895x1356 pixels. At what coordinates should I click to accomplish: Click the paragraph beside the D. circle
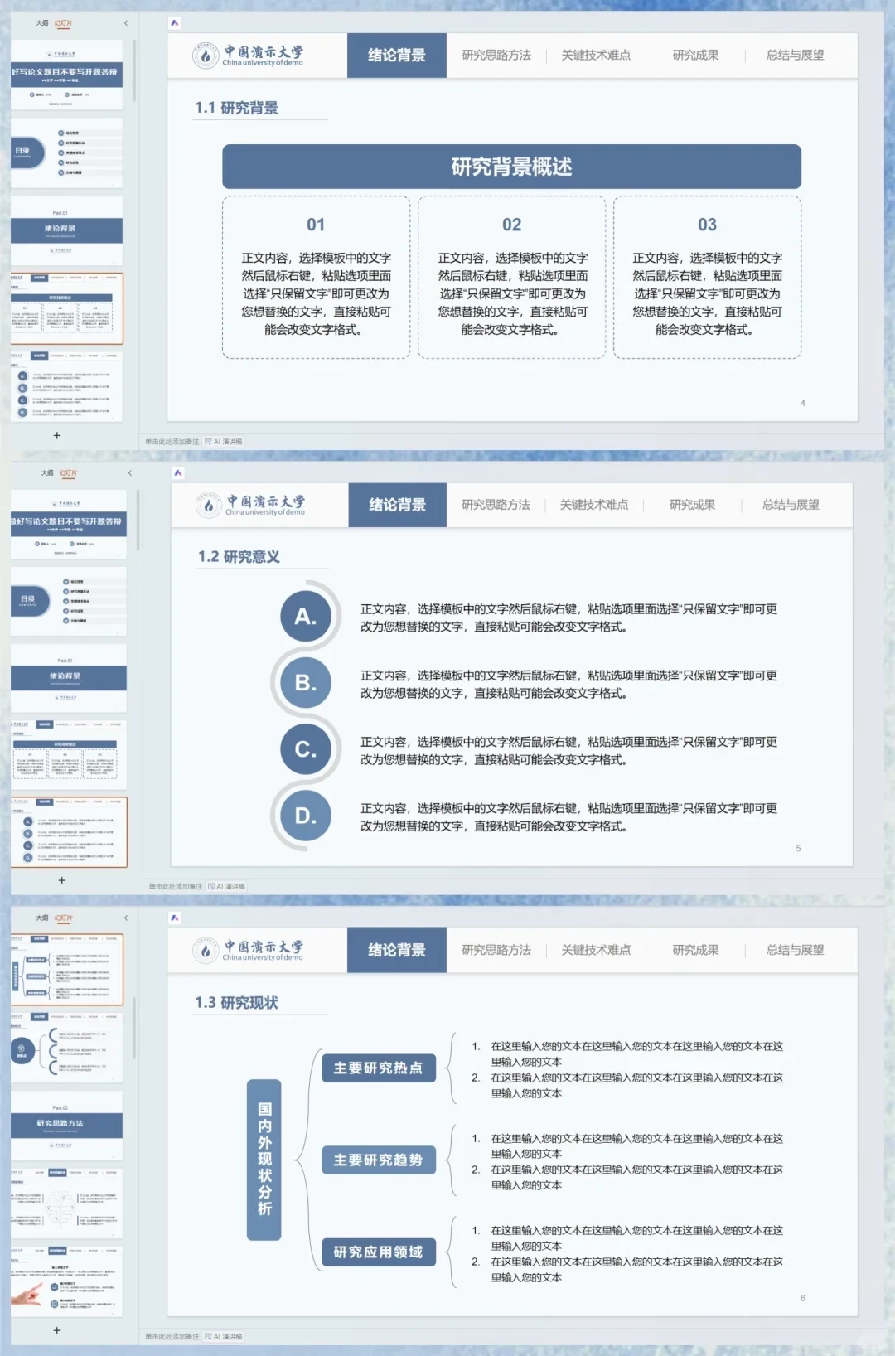point(568,817)
